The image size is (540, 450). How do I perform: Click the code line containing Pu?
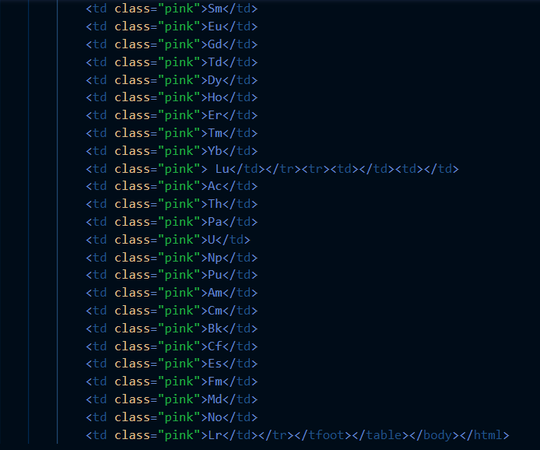click(x=171, y=275)
